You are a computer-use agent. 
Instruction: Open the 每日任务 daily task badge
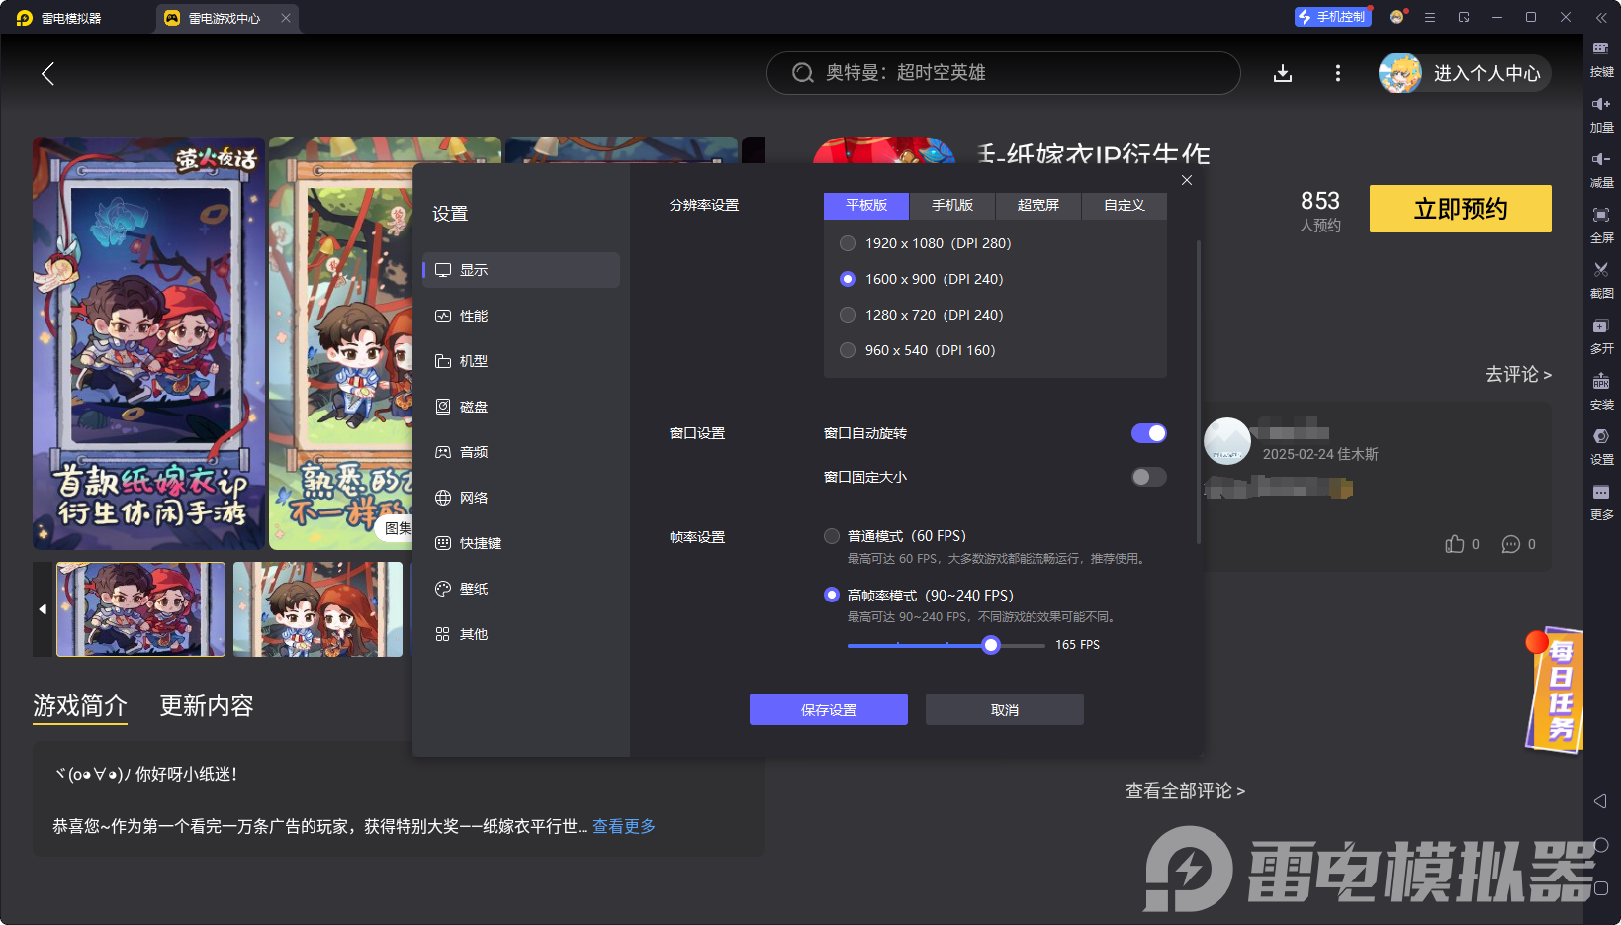click(1555, 691)
